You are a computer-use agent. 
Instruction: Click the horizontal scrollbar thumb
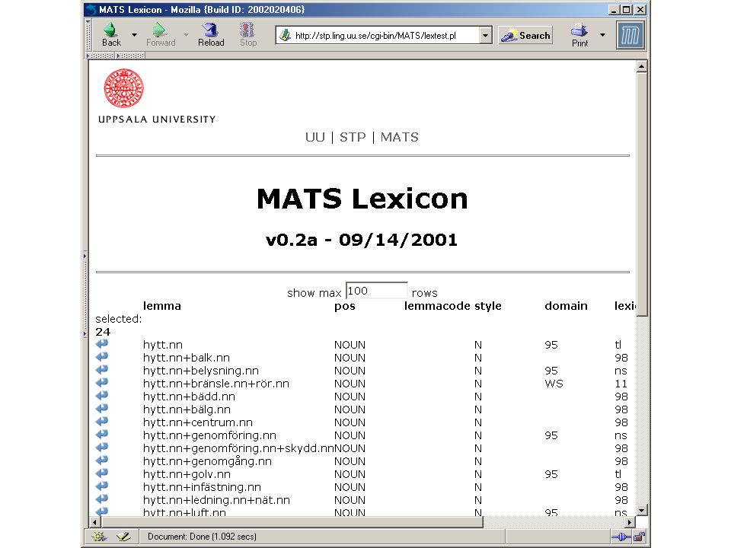point(292,522)
